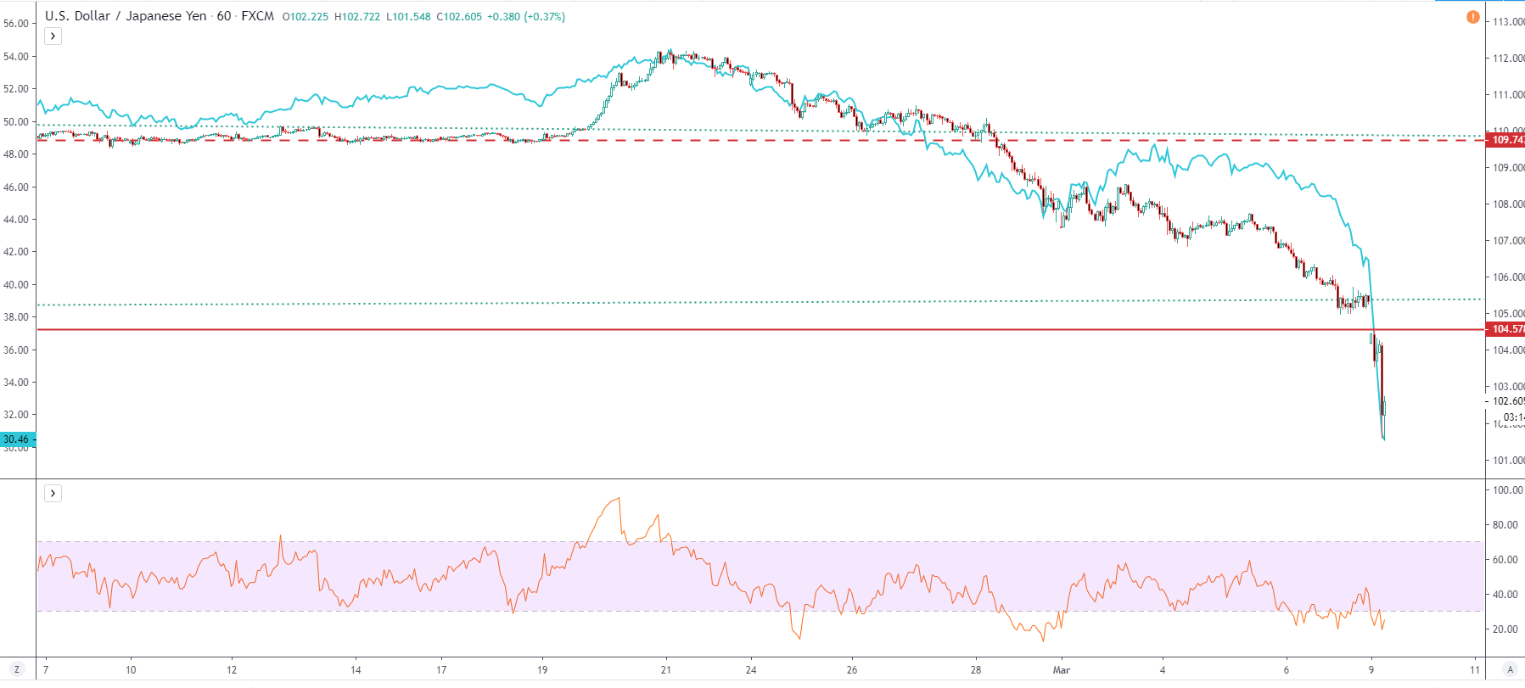Click 101.00 on the right price scale
The image size is (1525, 688).
tap(1509, 461)
